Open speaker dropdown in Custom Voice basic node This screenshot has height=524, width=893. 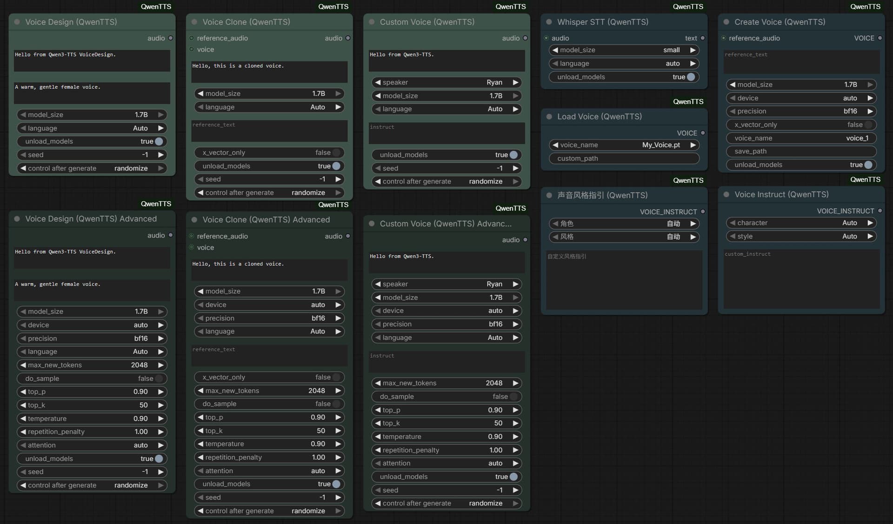click(446, 82)
